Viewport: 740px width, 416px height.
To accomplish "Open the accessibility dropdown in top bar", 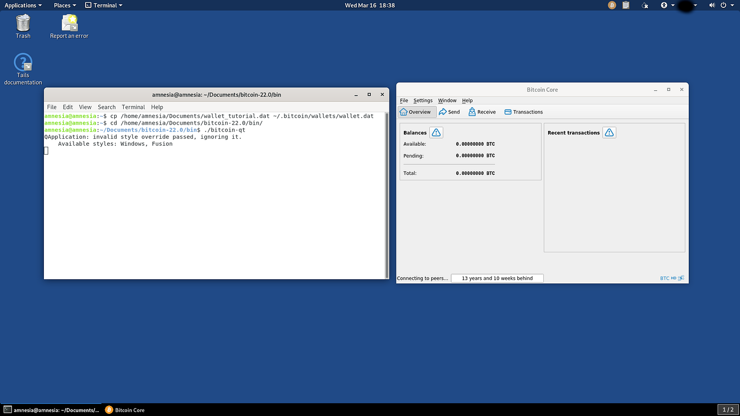I will (x=668, y=5).
